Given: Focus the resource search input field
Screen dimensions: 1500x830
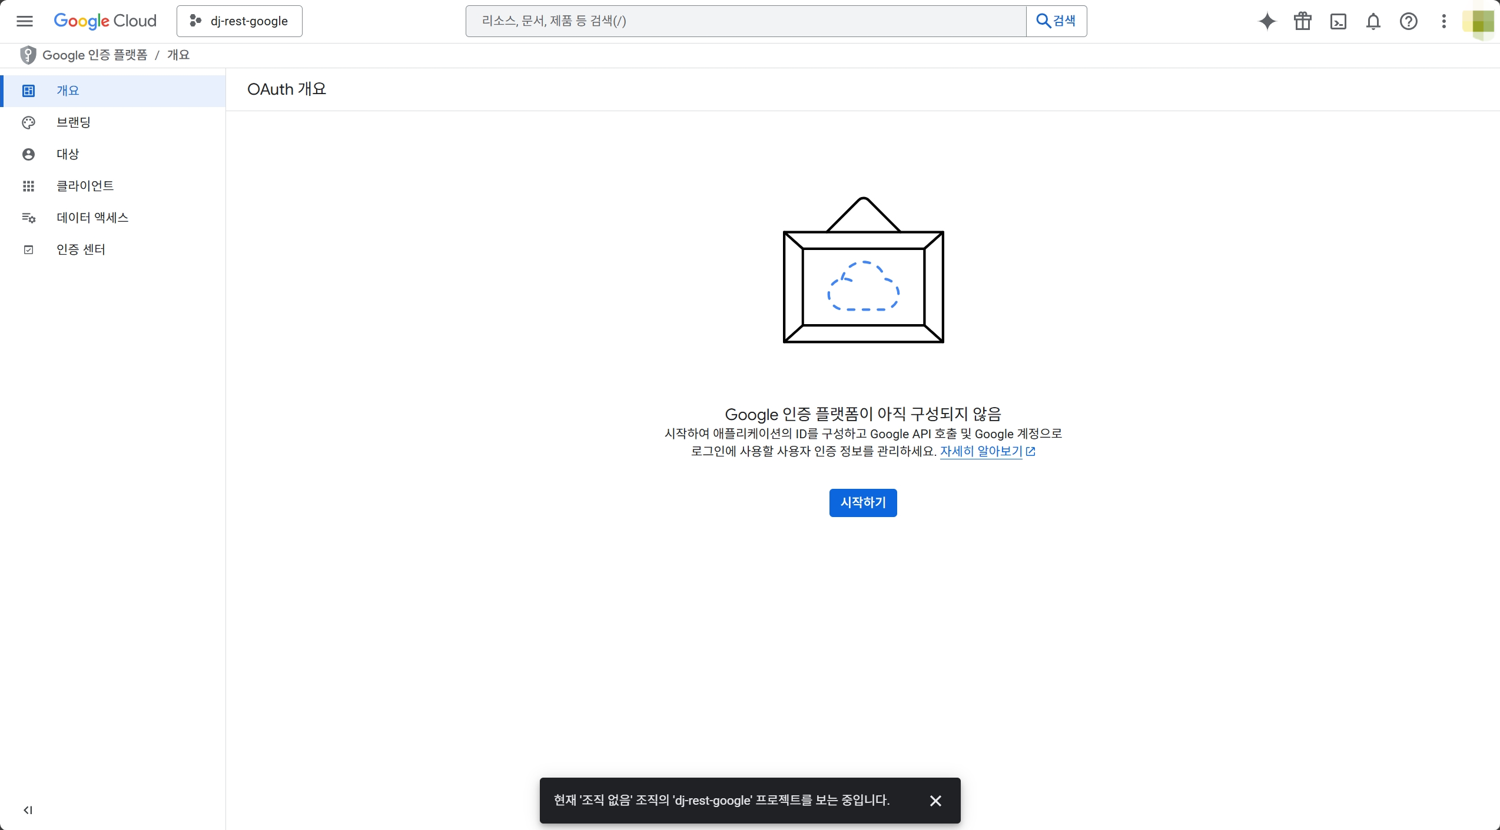Looking at the screenshot, I should (745, 21).
